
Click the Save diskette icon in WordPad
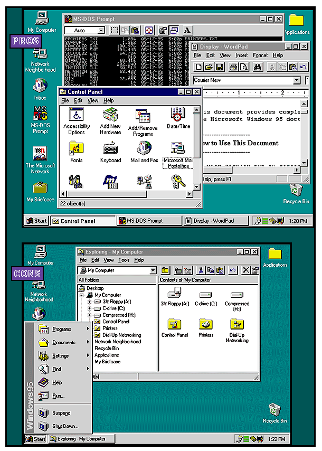click(x=220, y=67)
